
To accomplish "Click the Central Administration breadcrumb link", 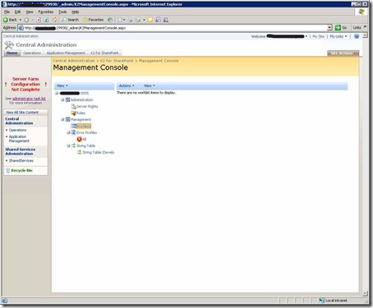I will tap(74, 61).
